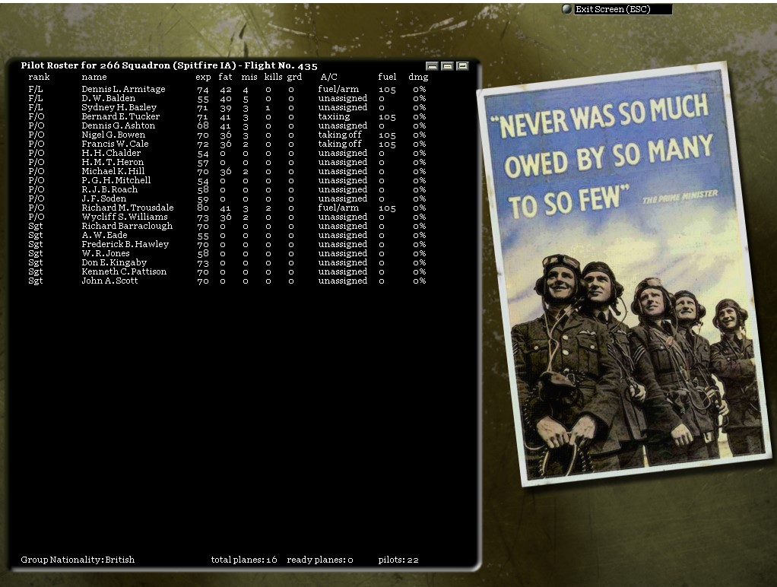Select pilot Richard Barraclough

click(127, 226)
